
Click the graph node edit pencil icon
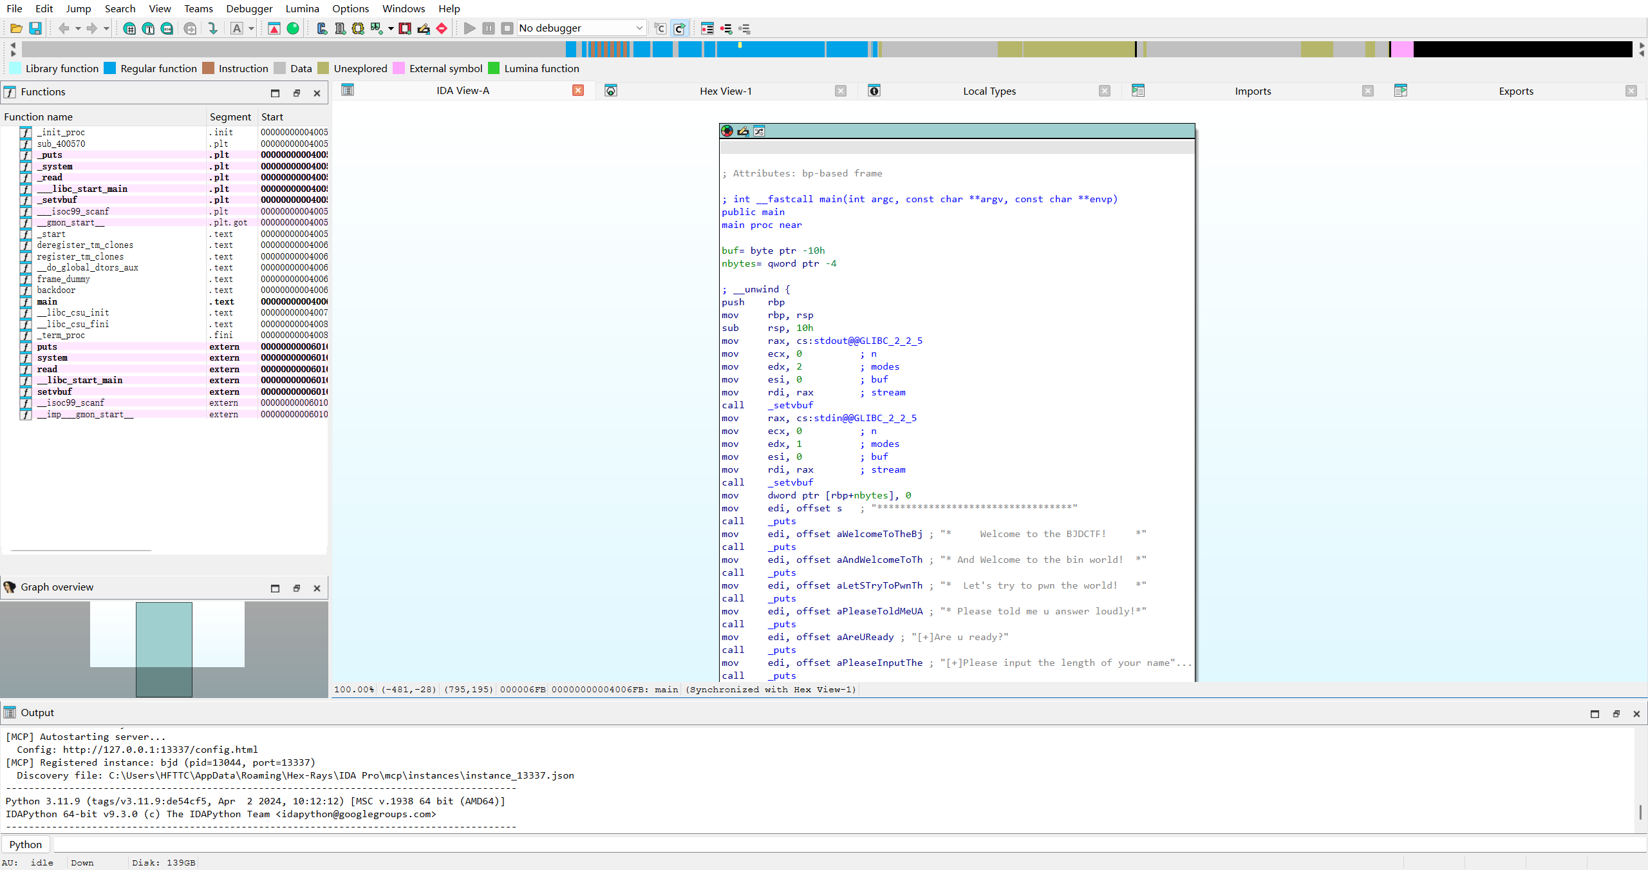click(743, 131)
